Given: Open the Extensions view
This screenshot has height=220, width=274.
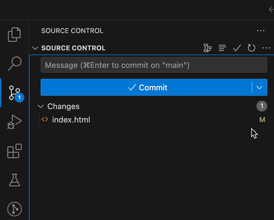Looking at the screenshot, I should 15,151.
